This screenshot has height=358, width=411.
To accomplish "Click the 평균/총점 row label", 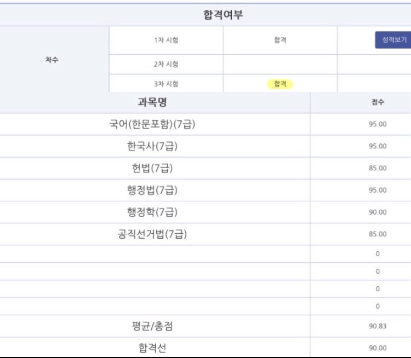I will [x=152, y=326].
